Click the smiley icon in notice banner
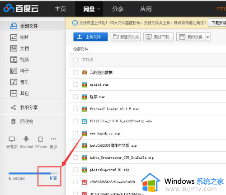226x195 pixels. click(x=75, y=23)
